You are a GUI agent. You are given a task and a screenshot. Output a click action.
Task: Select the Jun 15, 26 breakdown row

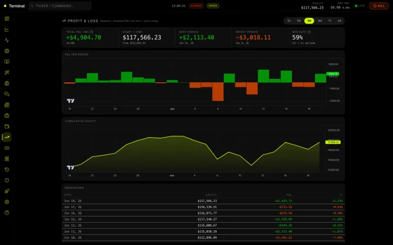tap(203, 219)
